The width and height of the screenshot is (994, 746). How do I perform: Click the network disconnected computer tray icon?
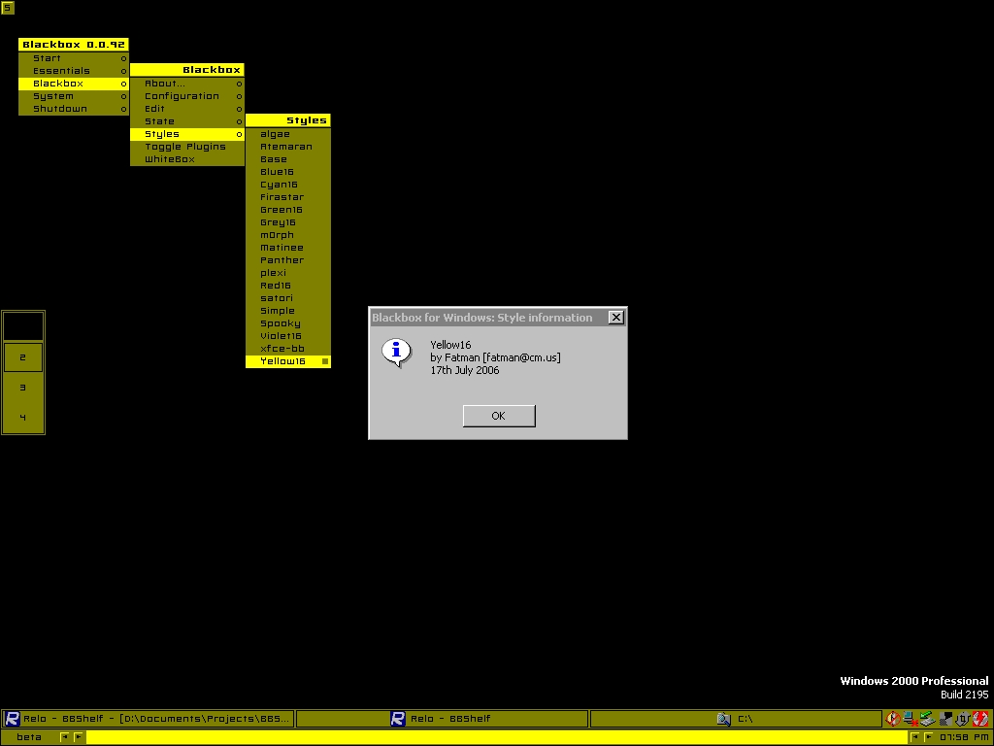(x=911, y=719)
